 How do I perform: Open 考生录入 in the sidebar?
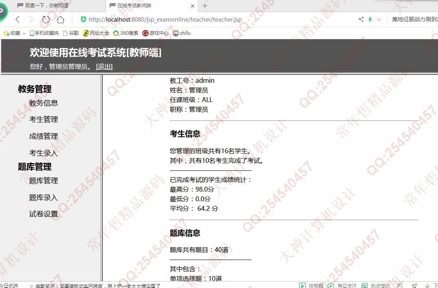click(x=44, y=153)
